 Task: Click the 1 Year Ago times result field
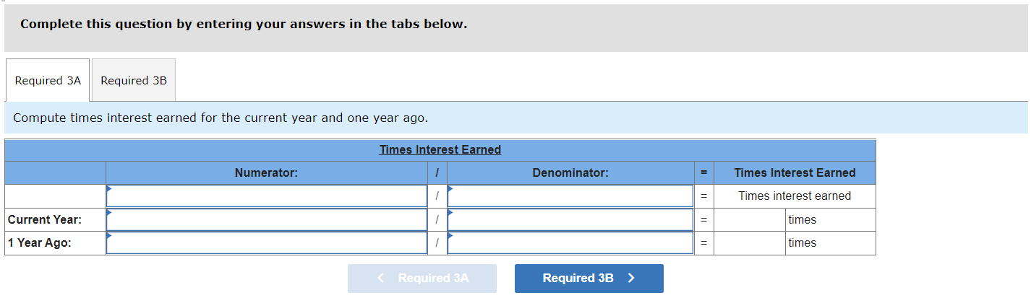pos(750,243)
